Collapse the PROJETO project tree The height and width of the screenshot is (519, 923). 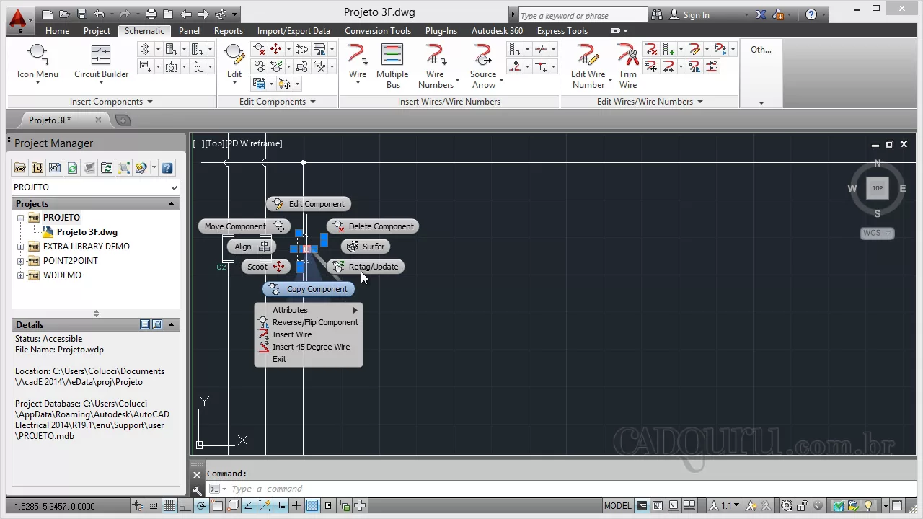(21, 218)
